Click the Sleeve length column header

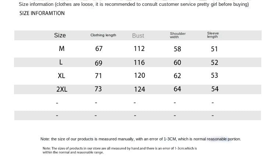(x=213, y=35)
